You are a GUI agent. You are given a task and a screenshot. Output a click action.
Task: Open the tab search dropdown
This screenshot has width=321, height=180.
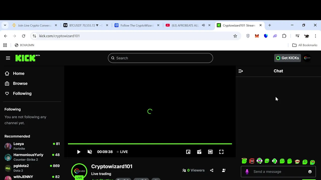tap(5, 25)
